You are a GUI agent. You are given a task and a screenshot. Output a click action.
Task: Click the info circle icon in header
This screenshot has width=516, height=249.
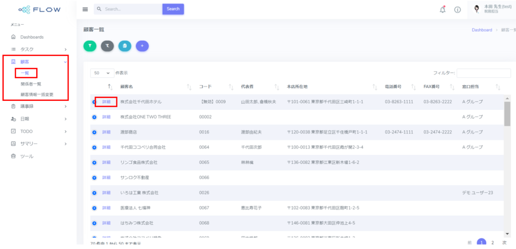457,10
